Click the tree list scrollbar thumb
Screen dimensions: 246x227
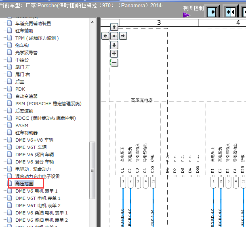pyautogui.click(x=92, y=170)
